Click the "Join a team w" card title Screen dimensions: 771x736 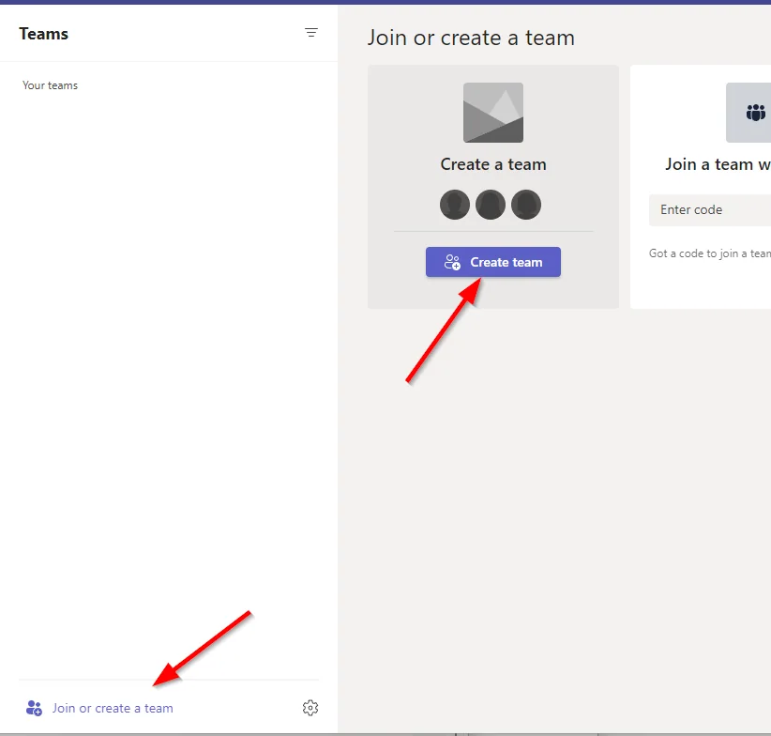tap(718, 164)
